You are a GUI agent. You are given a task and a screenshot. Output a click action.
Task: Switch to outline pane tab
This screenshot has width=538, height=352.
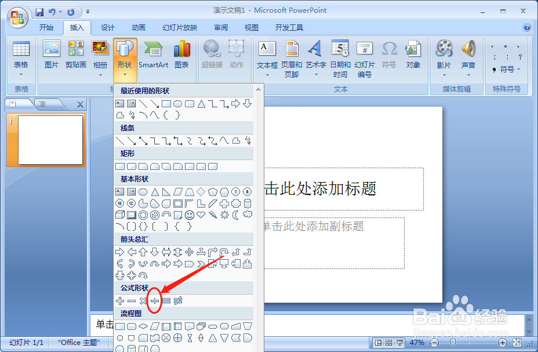(42, 104)
